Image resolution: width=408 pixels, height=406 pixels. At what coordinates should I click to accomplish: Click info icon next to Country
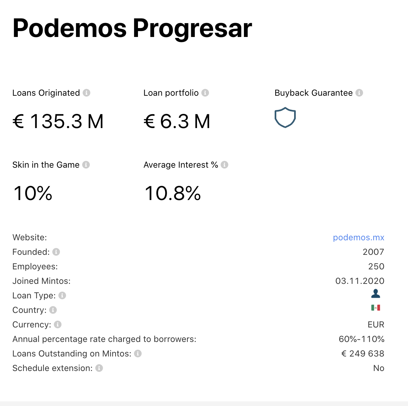pyautogui.click(x=53, y=310)
